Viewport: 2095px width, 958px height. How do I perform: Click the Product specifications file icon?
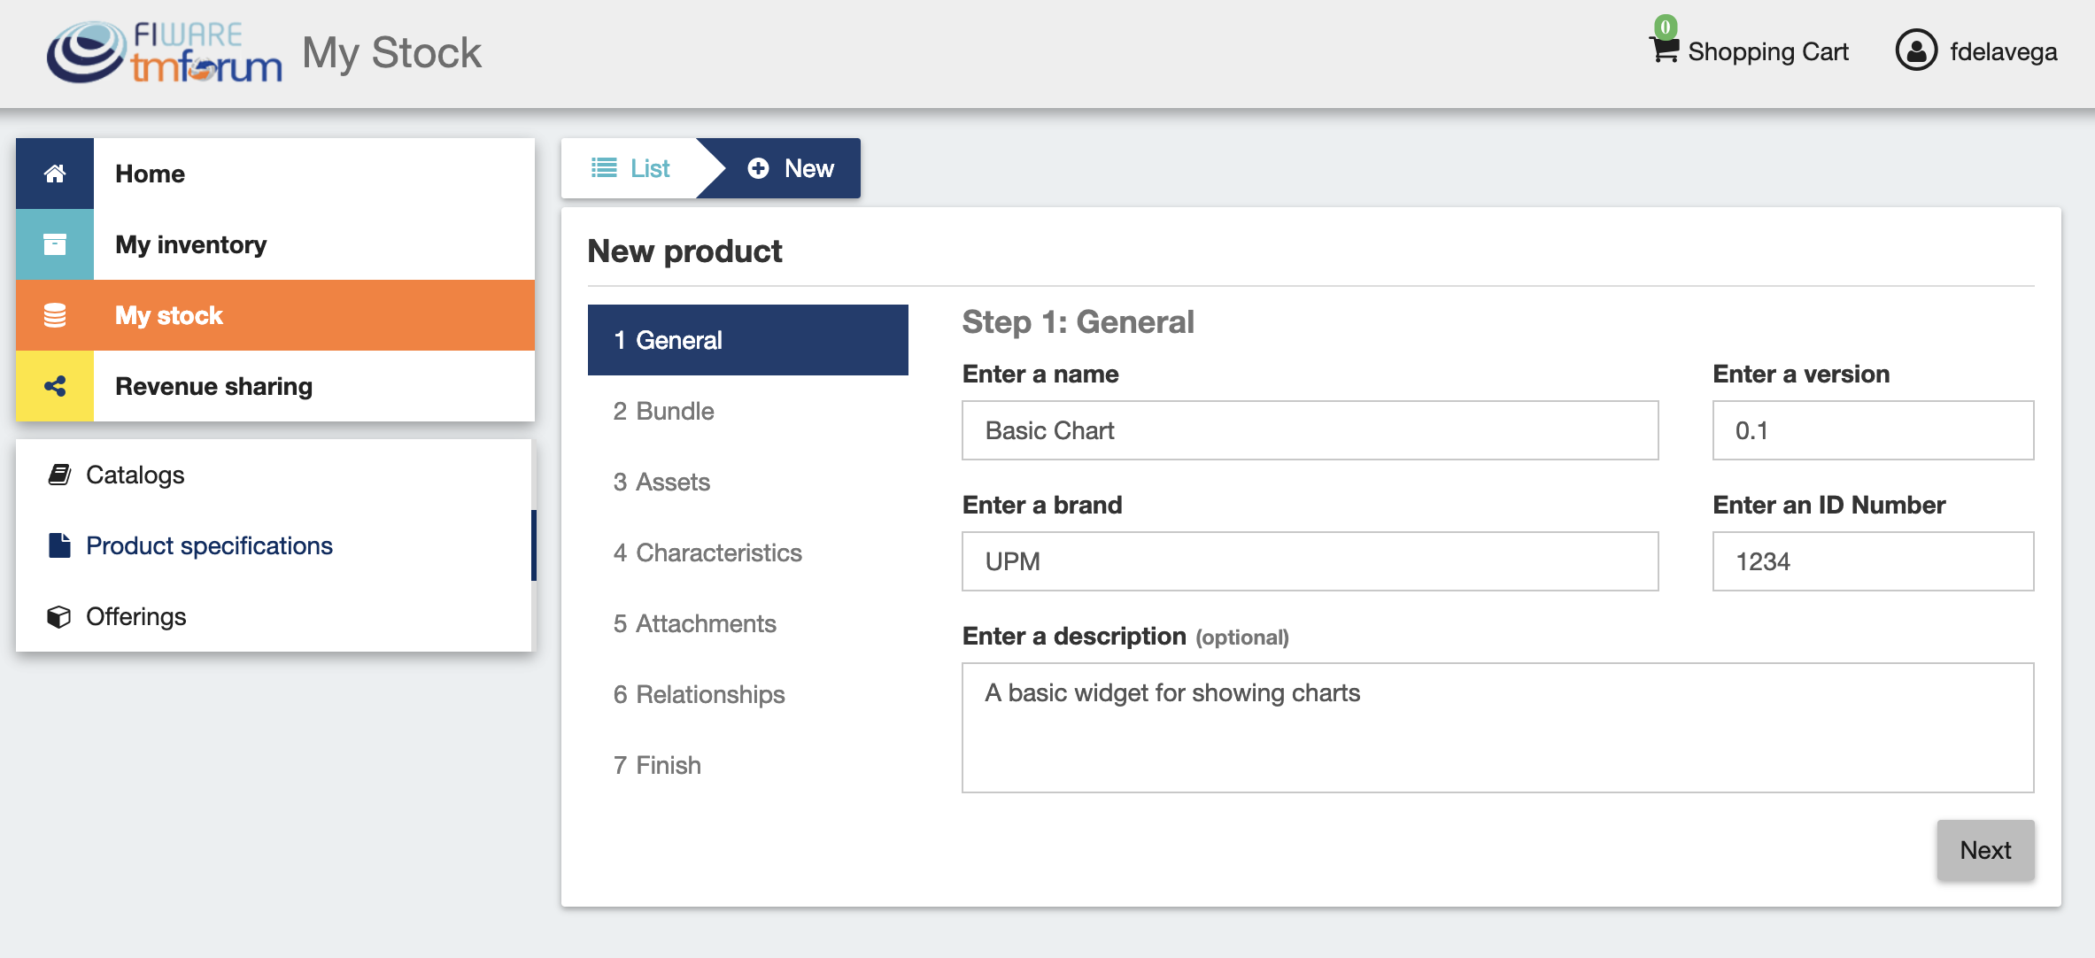[x=59, y=545]
